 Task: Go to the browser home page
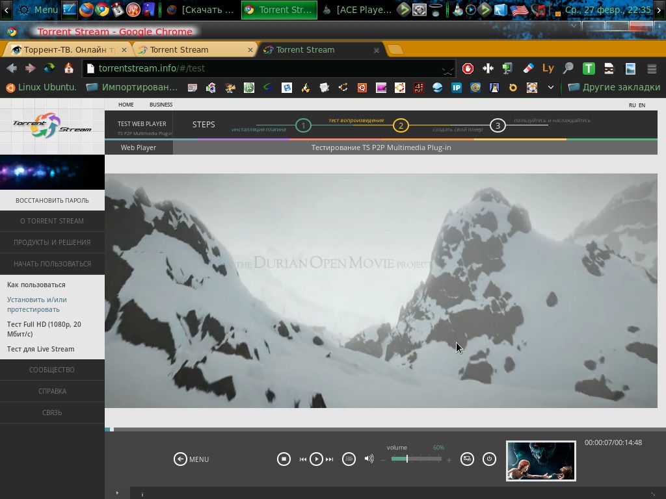pyautogui.click(x=69, y=68)
